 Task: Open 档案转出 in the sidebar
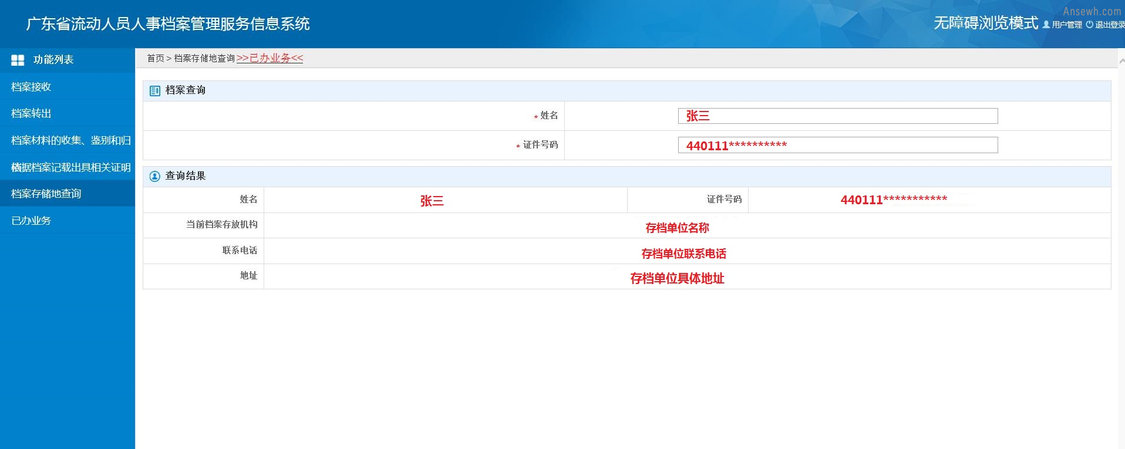coord(68,114)
